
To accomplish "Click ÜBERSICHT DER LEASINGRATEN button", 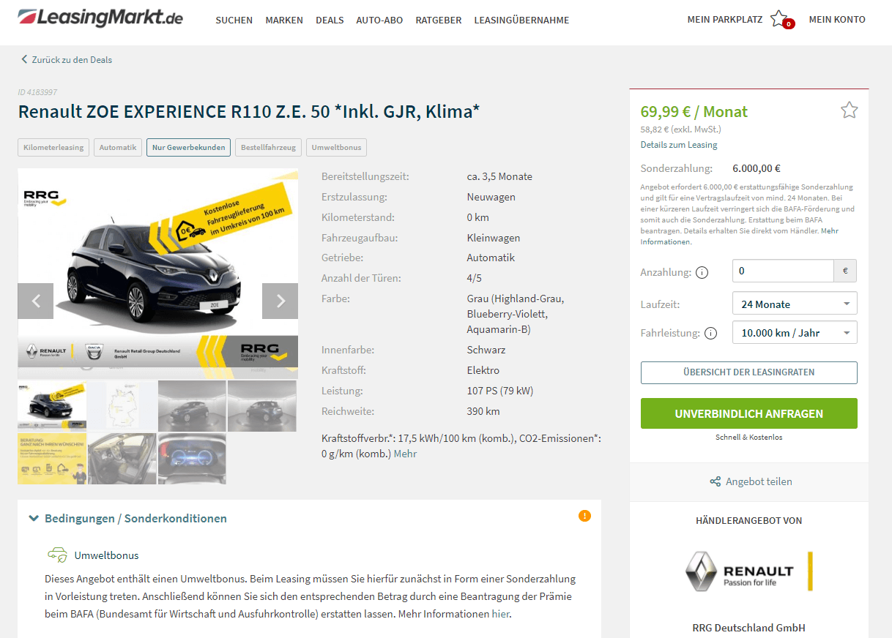I will tap(749, 372).
